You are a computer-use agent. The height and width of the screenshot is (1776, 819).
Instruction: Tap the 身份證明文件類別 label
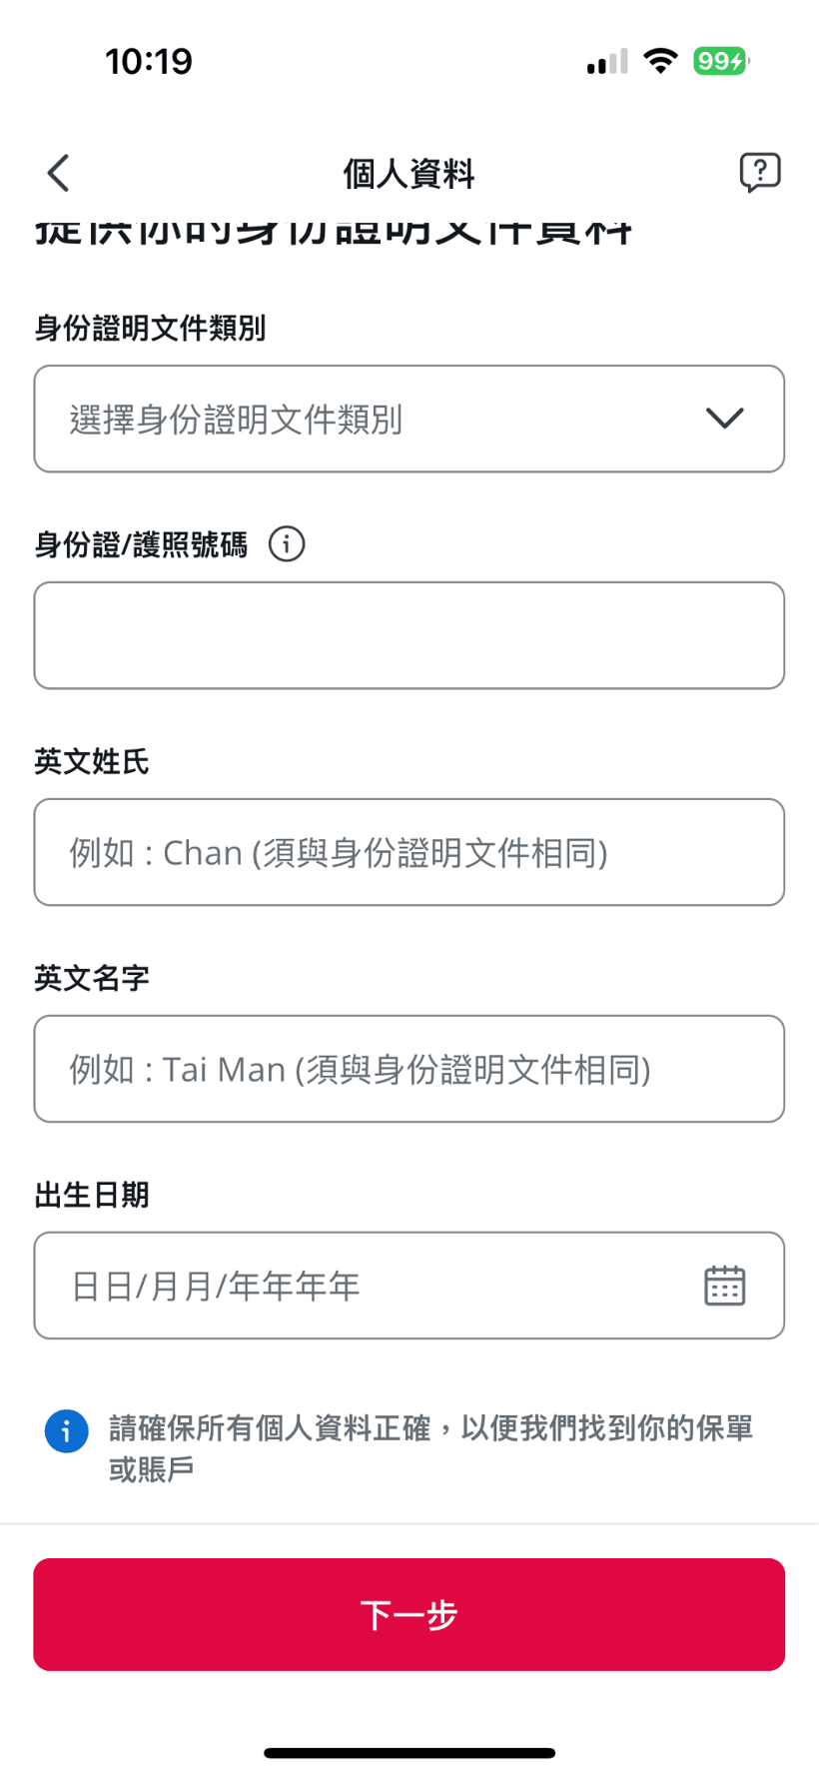[x=150, y=328]
